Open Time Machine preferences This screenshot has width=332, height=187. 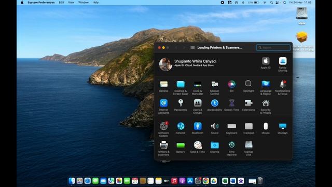click(x=231, y=145)
